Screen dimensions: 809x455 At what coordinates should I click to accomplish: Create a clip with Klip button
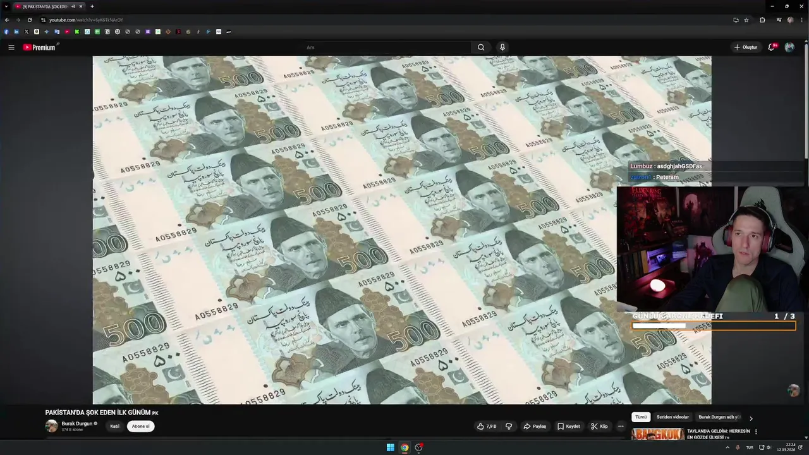(x=600, y=427)
